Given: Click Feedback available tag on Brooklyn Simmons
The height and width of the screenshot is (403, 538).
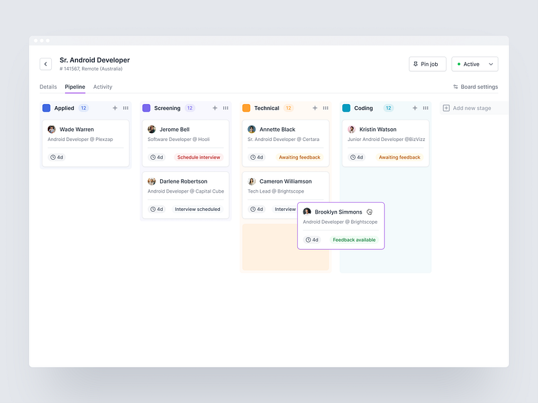Looking at the screenshot, I should coord(354,240).
